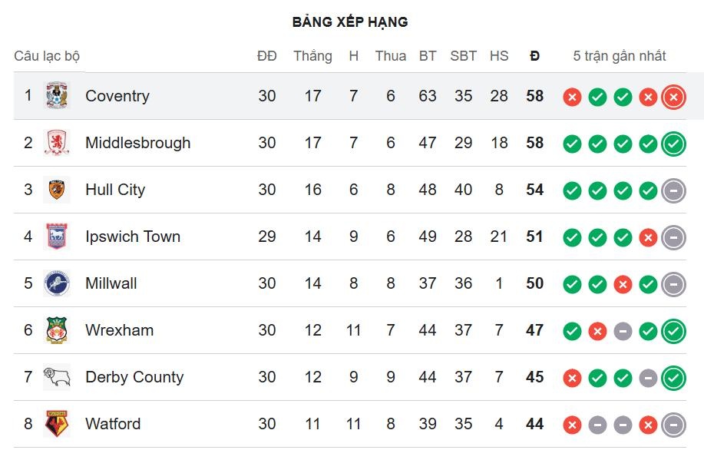Click the HS goal difference header
Screen dimensions: 704x450
coord(499,56)
